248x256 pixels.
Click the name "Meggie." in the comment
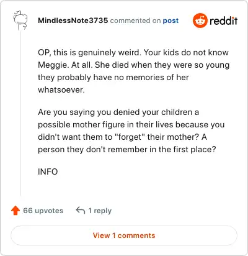point(53,65)
